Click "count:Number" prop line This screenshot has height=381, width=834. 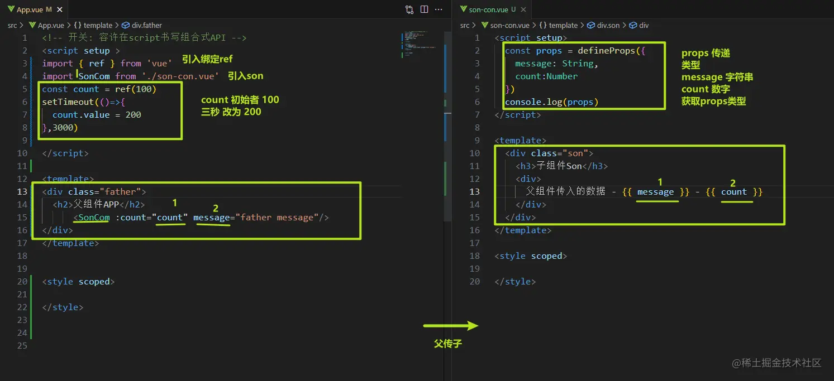pyautogui.click(x=546, y=76)
